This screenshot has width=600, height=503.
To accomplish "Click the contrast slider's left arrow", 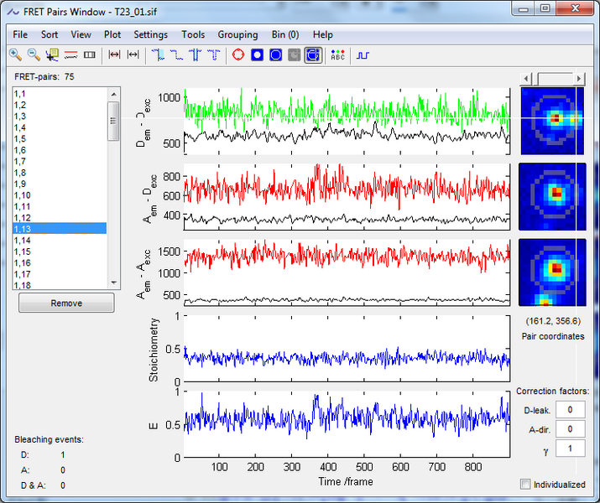I will tap(526, 78).
